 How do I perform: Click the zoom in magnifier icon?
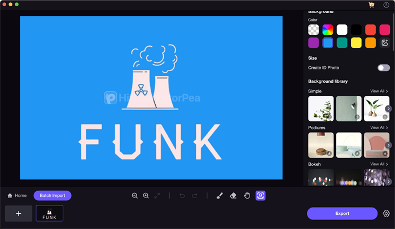[146, 196]
